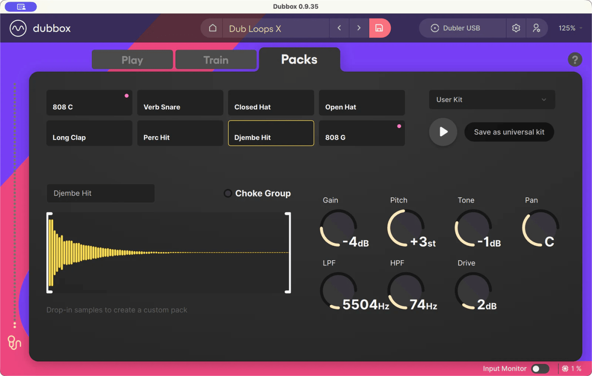Click the Pan knob
This screenshot has height=376, width=592.
pos(541,228)
